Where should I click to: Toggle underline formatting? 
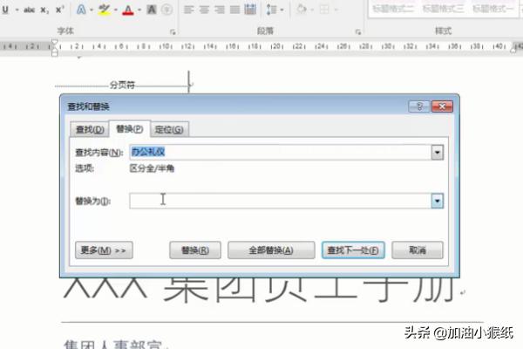[5, 10]
